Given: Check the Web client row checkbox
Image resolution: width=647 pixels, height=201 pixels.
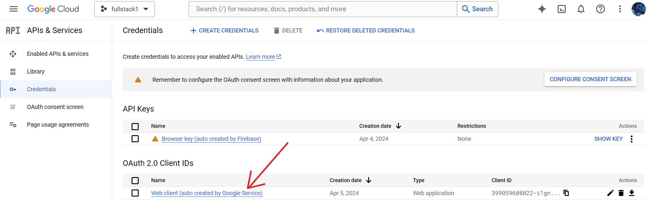Looking at the screenshot, I should coord(135,193).
